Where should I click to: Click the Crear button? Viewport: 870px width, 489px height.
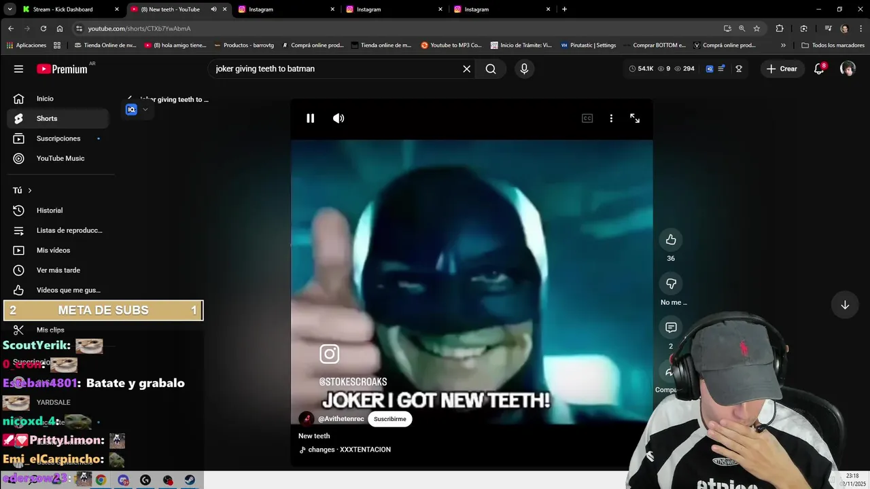click(782, 69)
